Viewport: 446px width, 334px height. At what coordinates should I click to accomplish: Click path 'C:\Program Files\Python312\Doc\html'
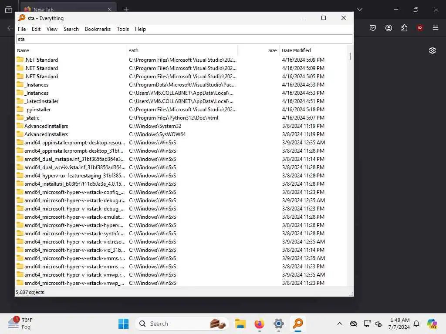point(173,117)
